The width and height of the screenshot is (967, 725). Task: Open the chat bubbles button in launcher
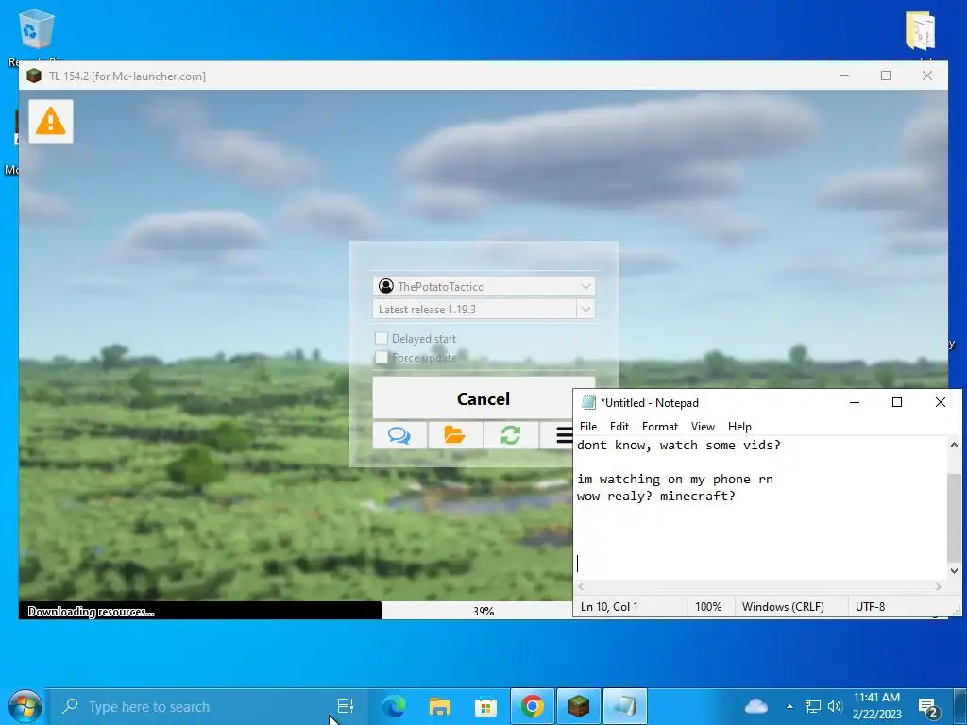click(399, 435)
